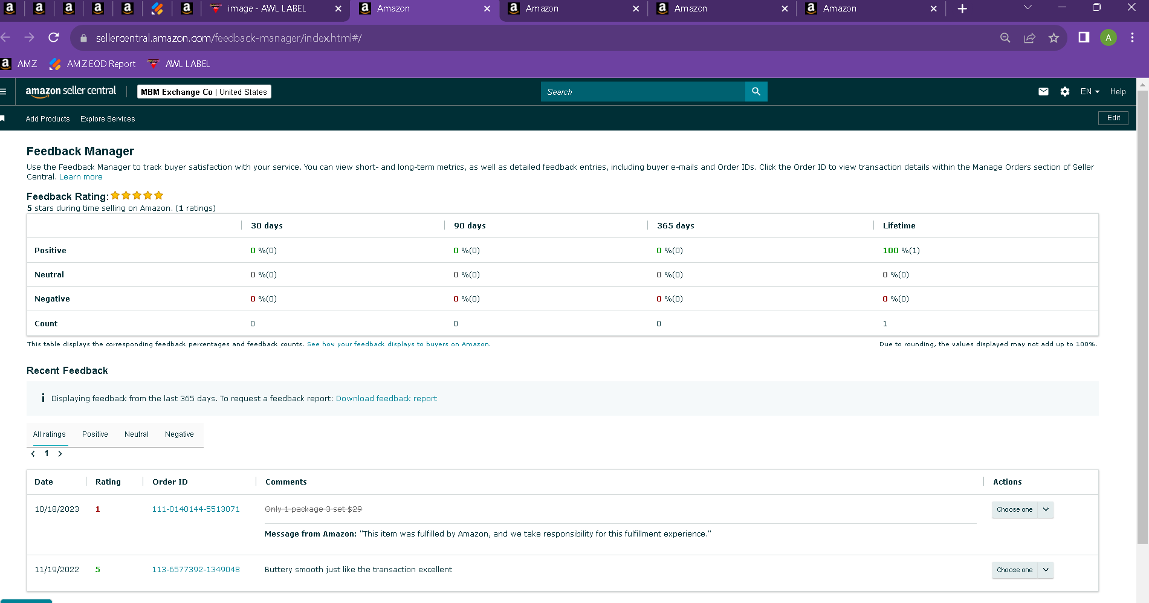Click comment 'Buttery smooth just like the transaction excellent'

point(358,570)
